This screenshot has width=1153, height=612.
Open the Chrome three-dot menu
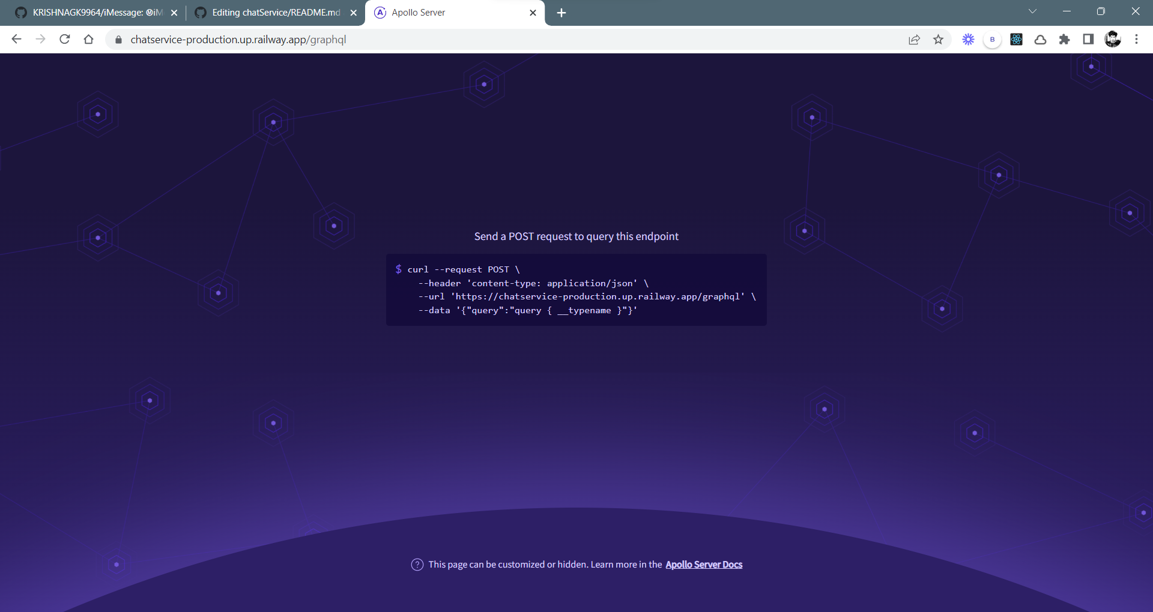point(1136,40)
